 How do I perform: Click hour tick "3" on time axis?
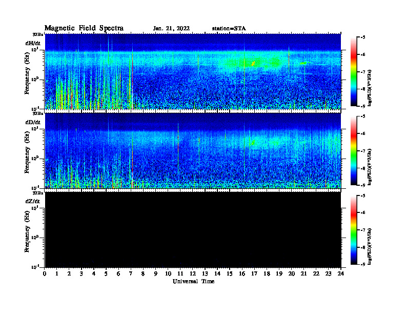[x=82, y=274]
